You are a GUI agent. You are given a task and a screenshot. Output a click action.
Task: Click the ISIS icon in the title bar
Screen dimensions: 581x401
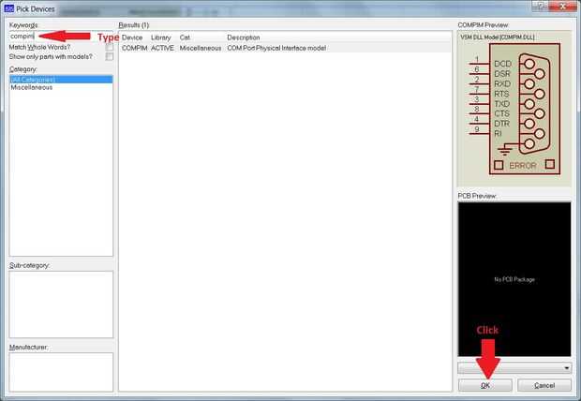pyautogui.click(x=8, y=8)
